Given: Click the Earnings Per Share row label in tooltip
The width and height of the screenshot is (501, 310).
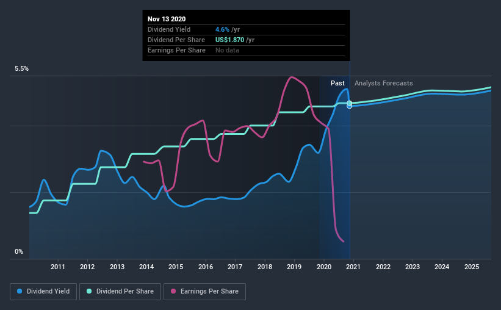Looking at the screenshot, I should (x=176, y=50).
